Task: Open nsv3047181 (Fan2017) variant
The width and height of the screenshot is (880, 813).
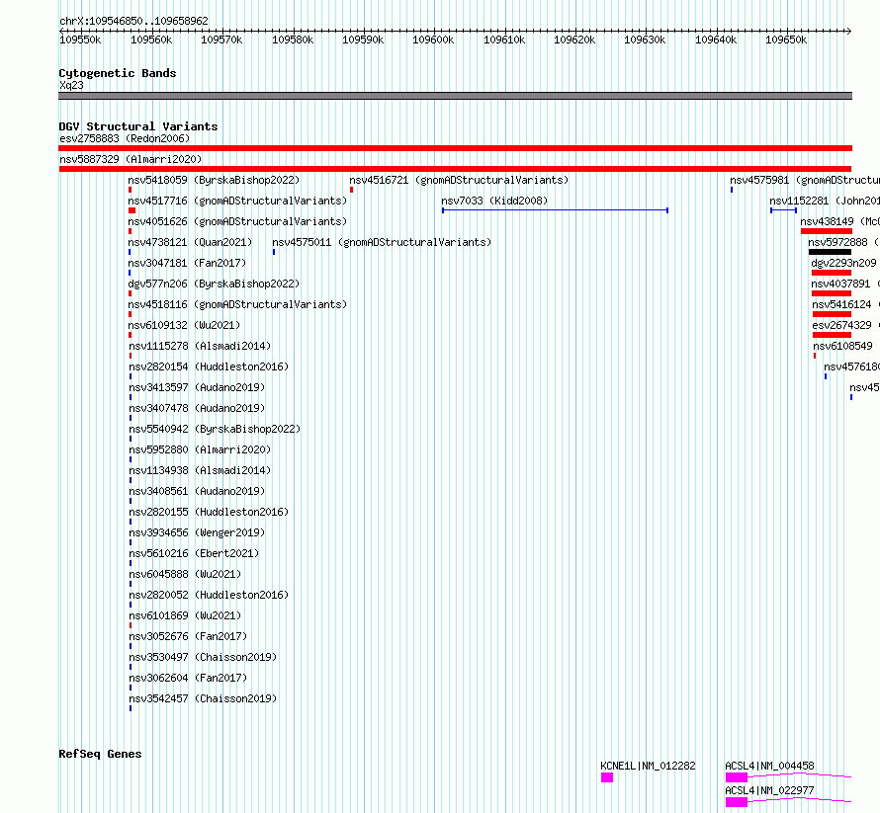Action: (x=187, y=263)
